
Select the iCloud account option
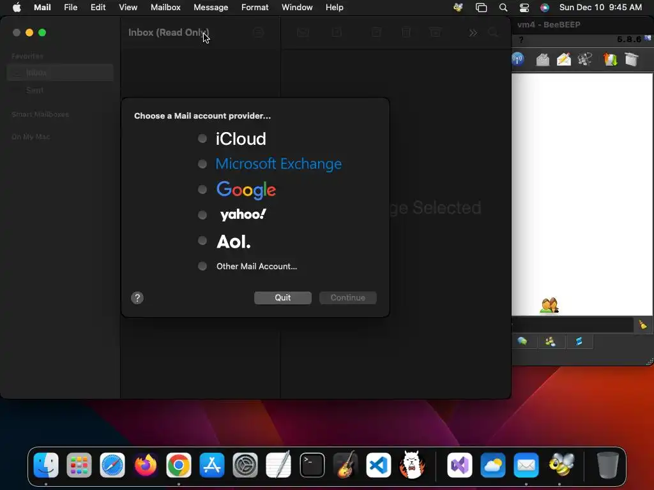(x=202, y=138)
